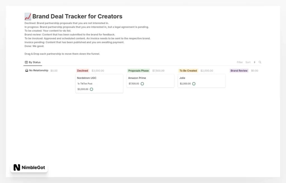Click the NimbleGot logo badge

click(29, 167)
